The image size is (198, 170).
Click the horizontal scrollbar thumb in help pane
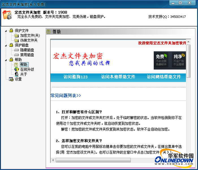point(93,160)
